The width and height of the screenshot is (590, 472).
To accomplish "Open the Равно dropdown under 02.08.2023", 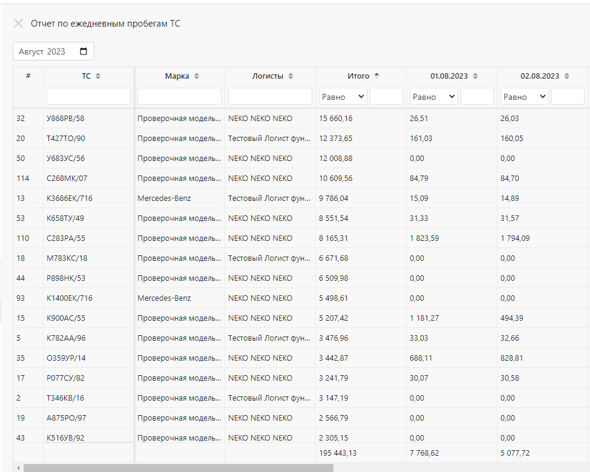I will [x=524, y=96].
